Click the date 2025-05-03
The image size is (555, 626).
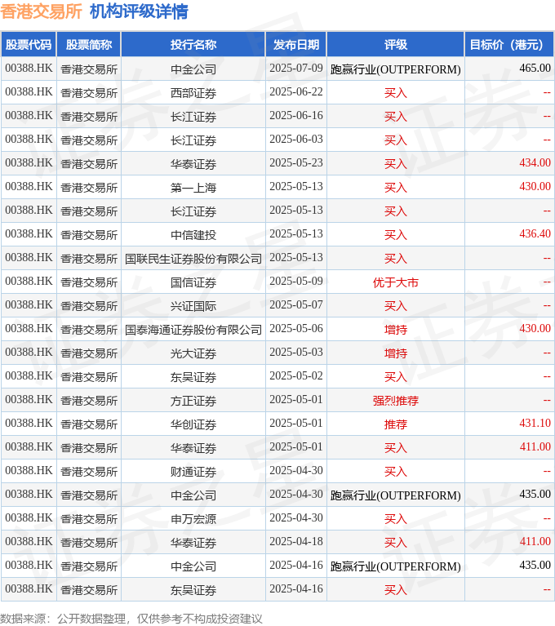pyautogui.click(x=296, y=352)
